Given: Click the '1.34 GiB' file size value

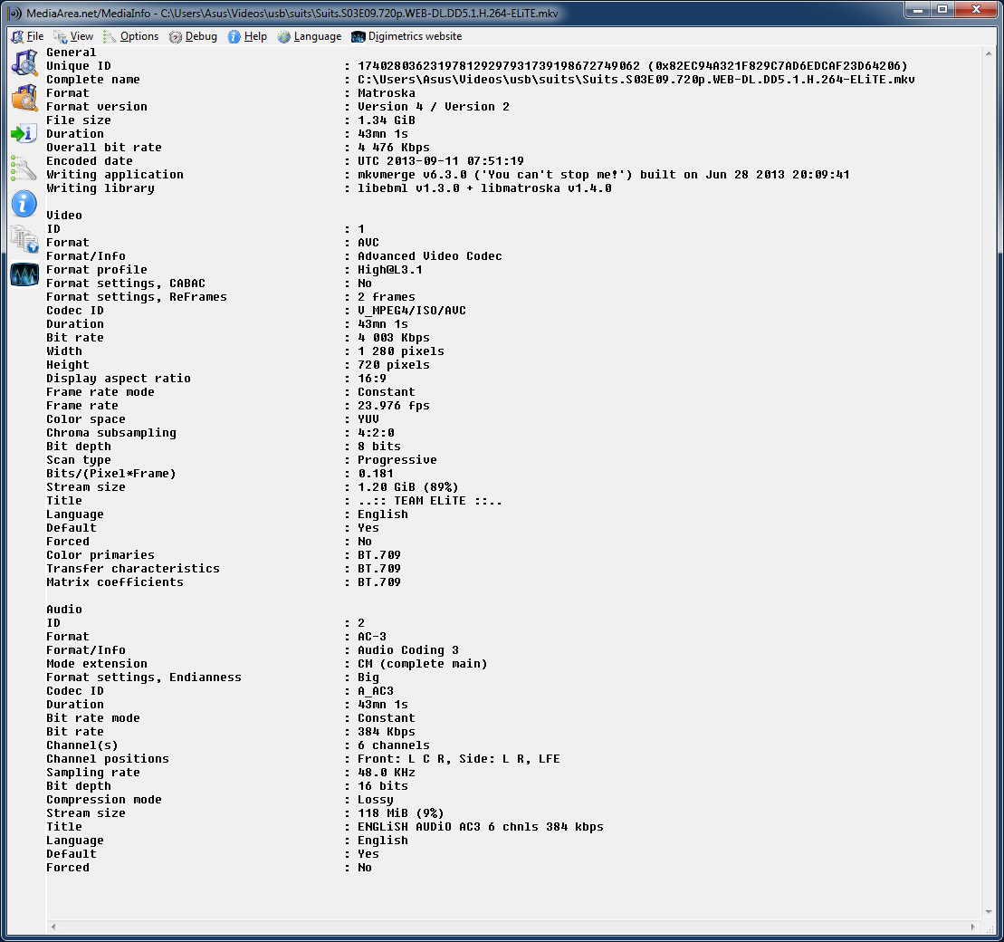Looking at the screenshot, I should tap(386, 120).
